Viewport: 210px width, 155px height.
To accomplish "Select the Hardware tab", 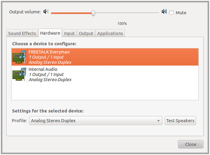I will (50, 33).
